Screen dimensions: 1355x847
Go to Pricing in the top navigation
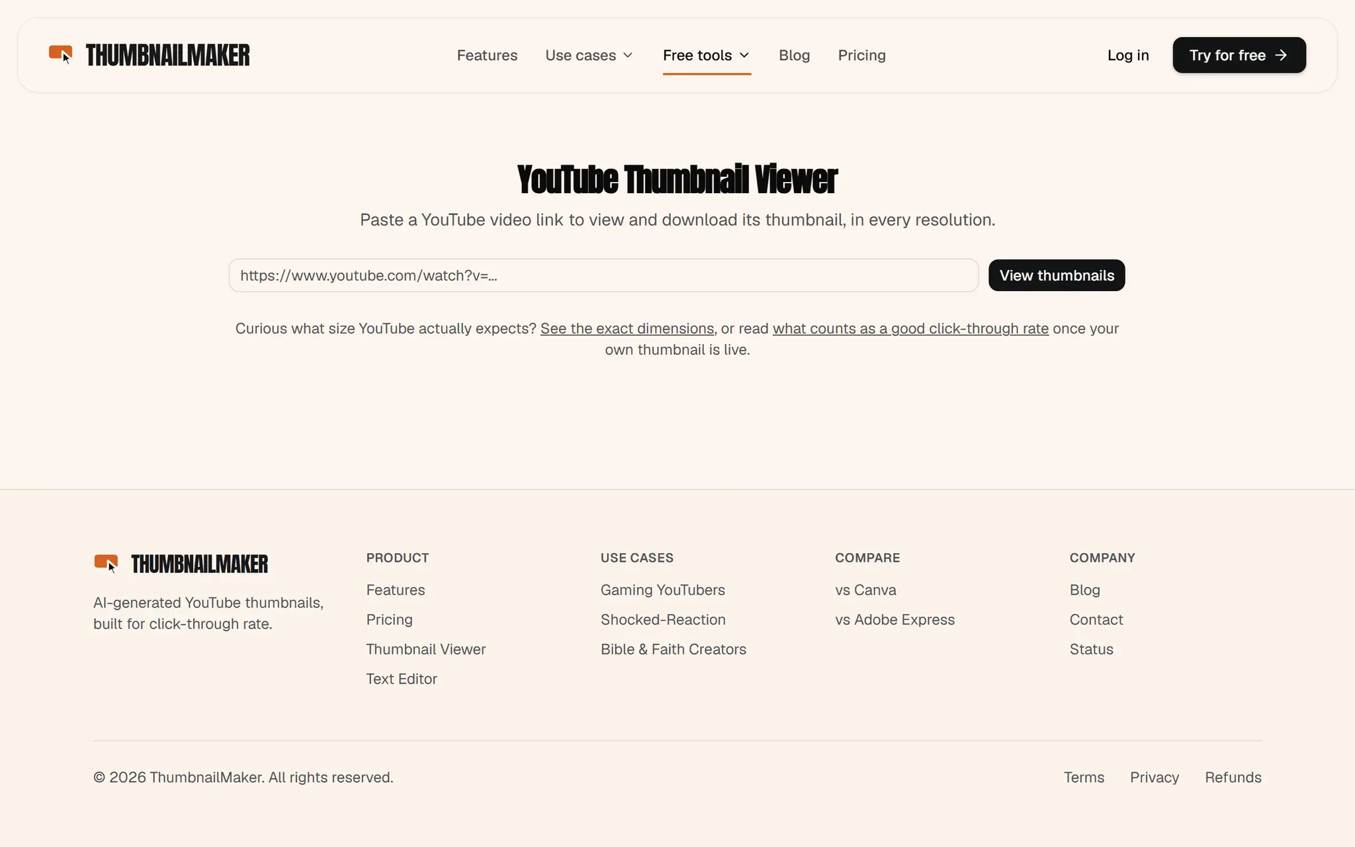click(x=861, y=55)
